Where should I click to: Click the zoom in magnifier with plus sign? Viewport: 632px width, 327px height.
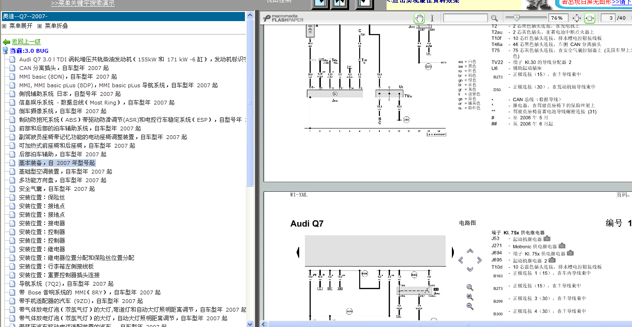click(x=470, y=297)
